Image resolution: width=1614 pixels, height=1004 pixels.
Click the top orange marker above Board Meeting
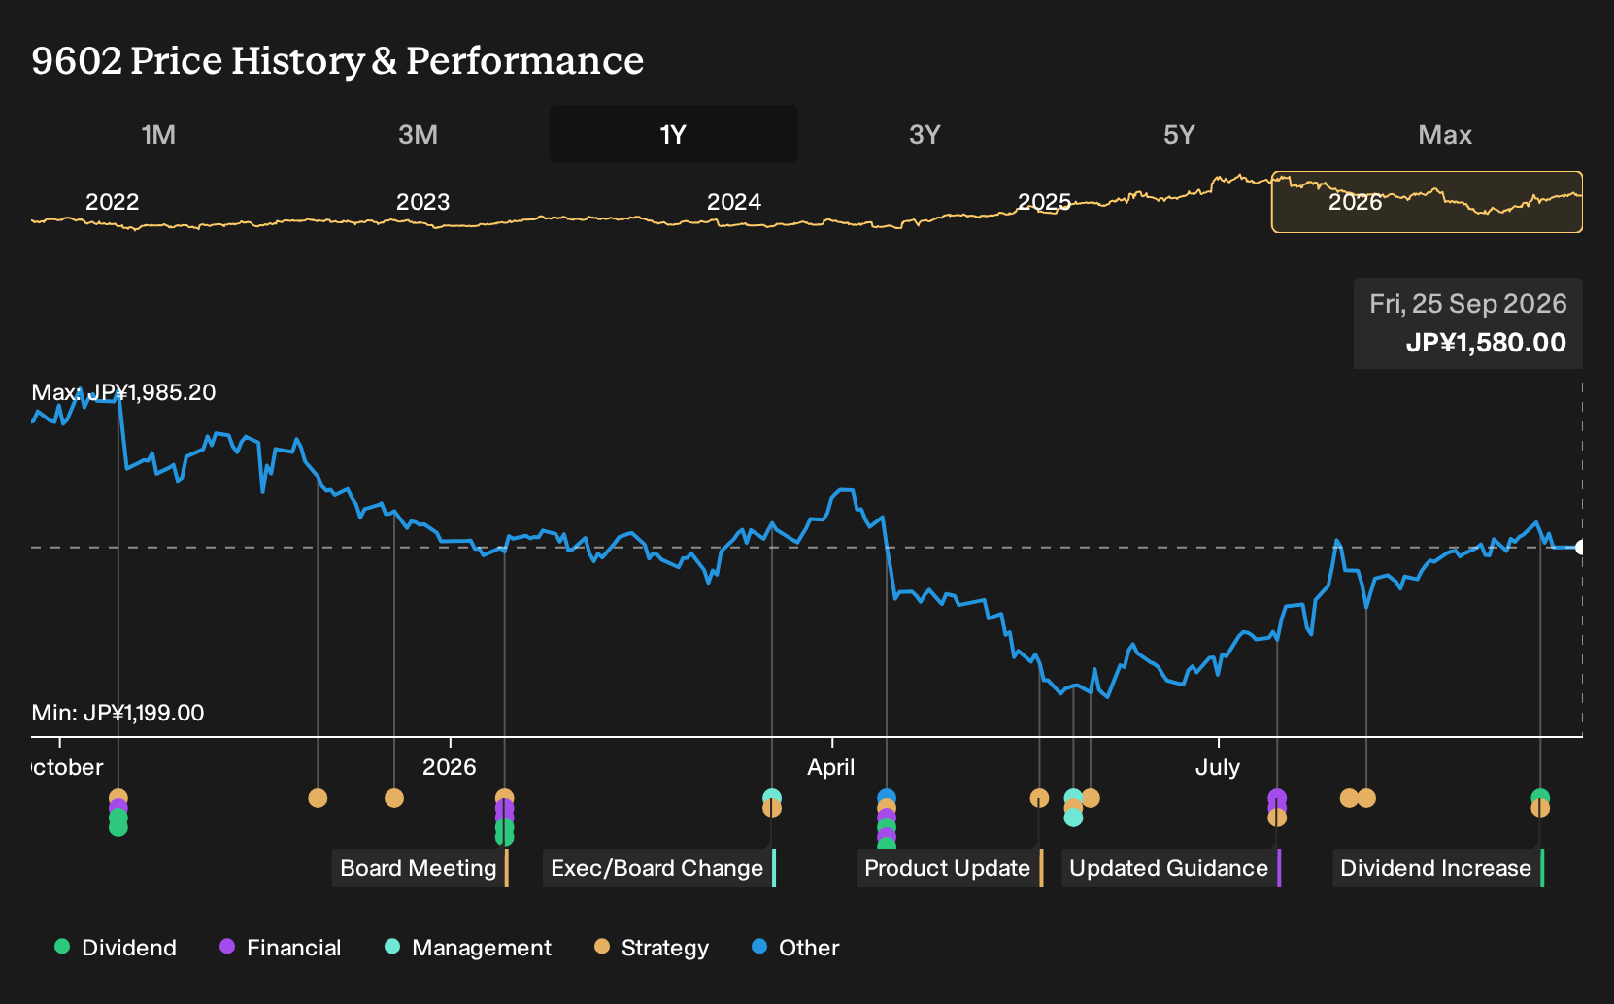504,797
